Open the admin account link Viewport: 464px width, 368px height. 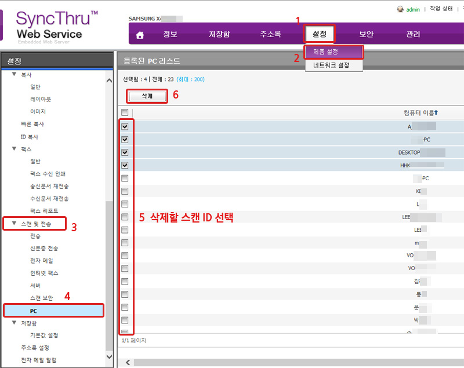[x=412, y=9]
